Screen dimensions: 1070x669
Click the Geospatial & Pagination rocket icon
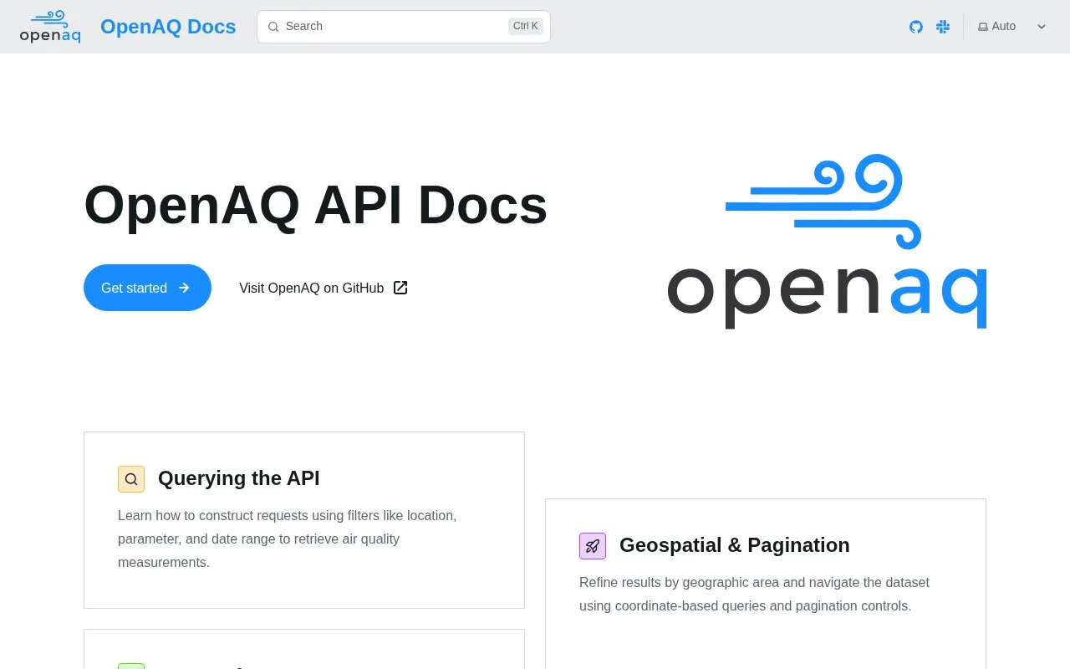(593, 546)
